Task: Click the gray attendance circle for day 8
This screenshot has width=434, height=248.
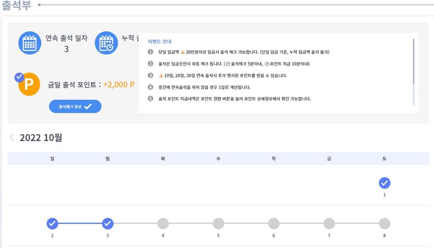Action: [385, 224]
